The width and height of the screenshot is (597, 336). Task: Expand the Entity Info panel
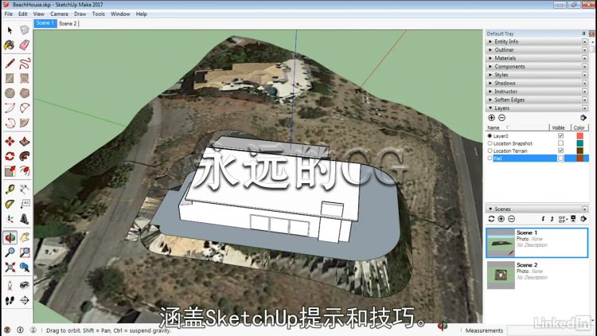537,41
